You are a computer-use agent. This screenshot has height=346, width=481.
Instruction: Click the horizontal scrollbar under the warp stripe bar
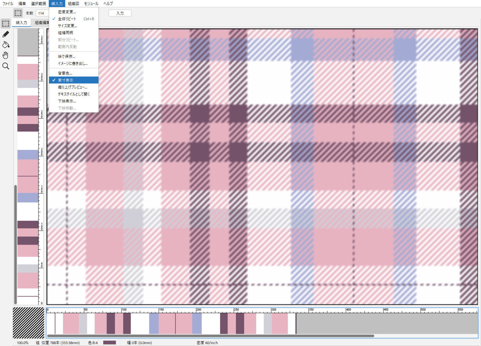[211, 336]
